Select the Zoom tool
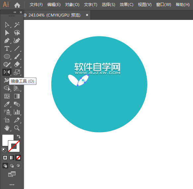Viewport: 193px width, 189px height. 17,128
